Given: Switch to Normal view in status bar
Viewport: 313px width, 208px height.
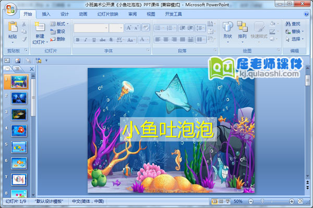Looking at the screenshot, I should coord(214,201).
